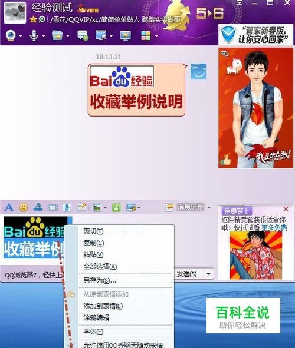Take a screen capture icon
The height and width of the screenshot is (348, 295).
tap(131, 207)
